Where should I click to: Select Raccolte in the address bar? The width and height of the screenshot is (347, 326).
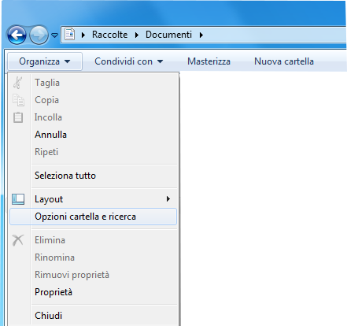click(x=109, y=35)
